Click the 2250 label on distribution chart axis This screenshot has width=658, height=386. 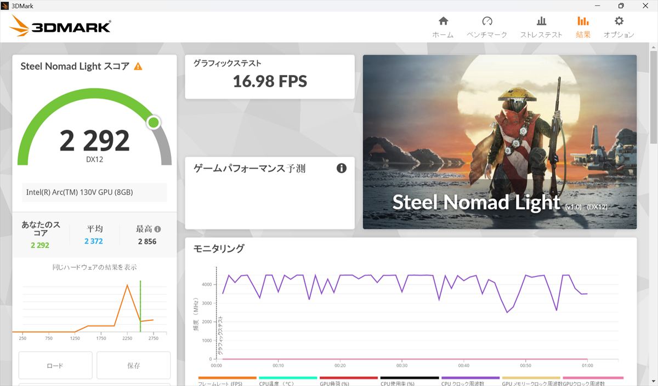point(127,338)
